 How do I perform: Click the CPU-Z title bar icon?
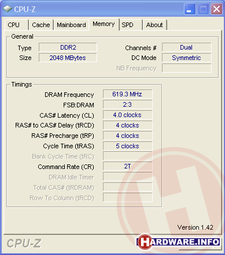tap(8, 9)
